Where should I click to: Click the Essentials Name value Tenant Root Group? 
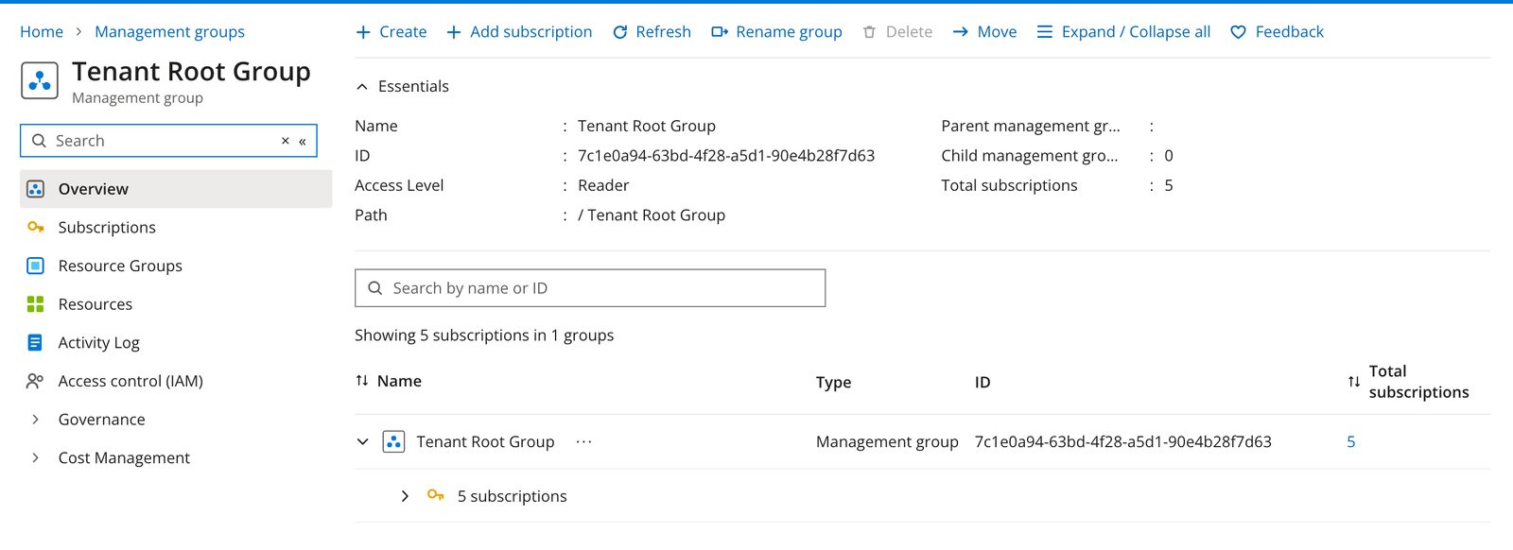(x=647, y=126)
